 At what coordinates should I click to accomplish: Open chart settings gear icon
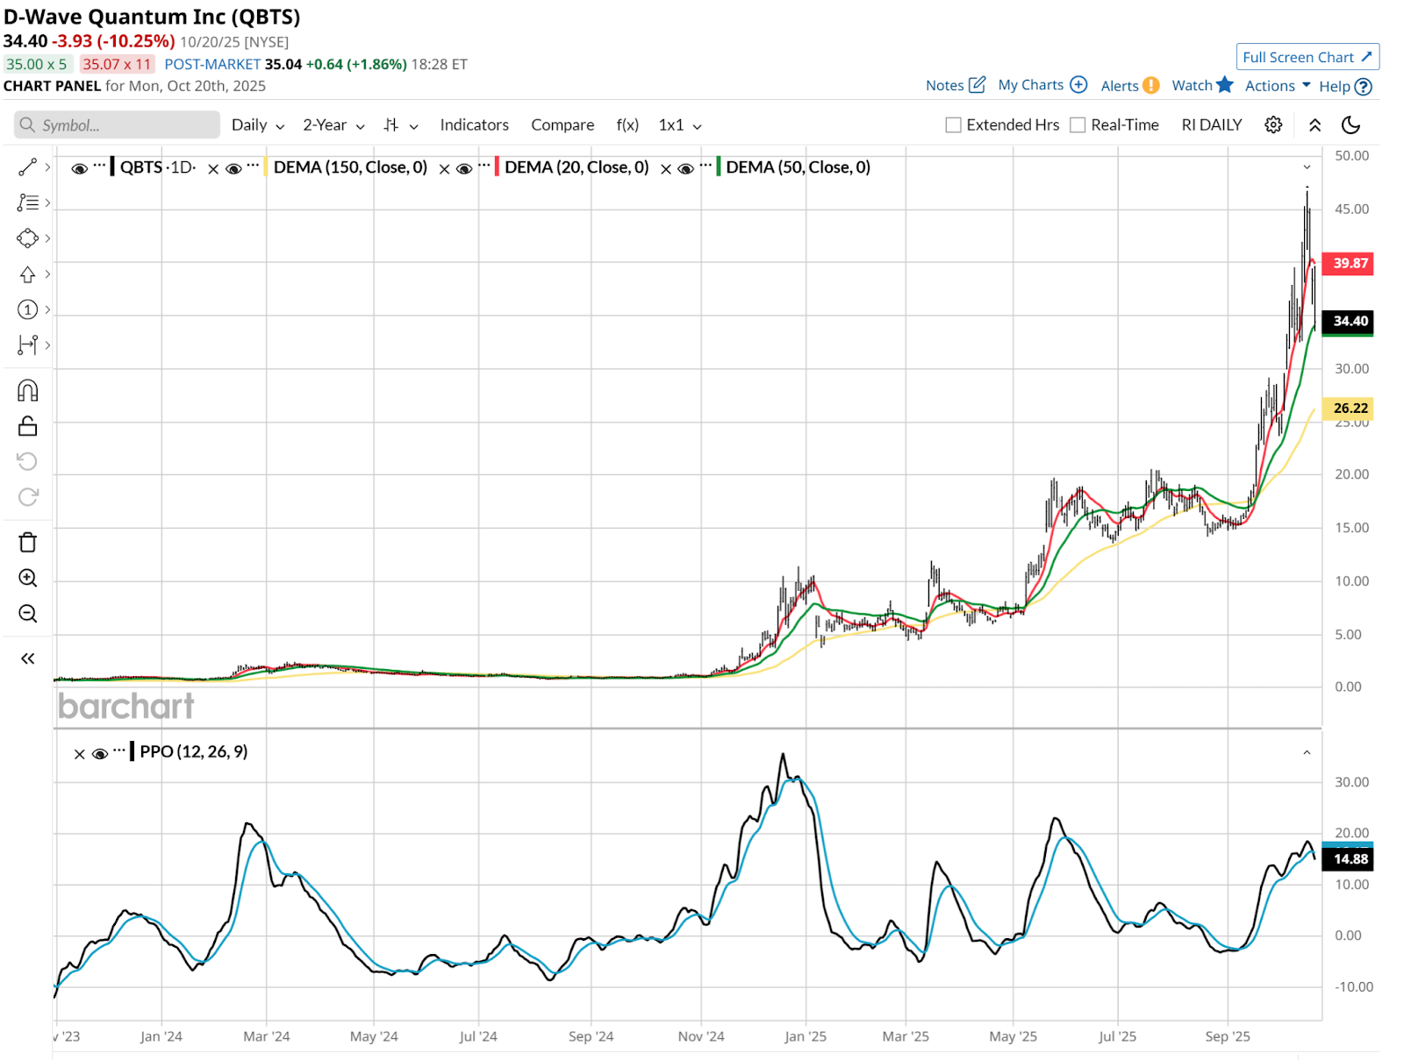click(1273, 125)
